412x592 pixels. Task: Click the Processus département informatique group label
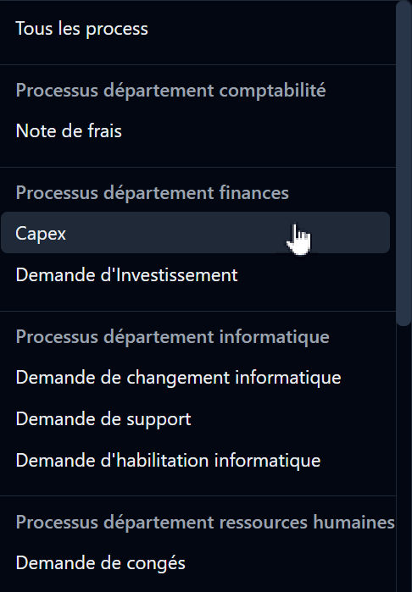click(172, 336)
